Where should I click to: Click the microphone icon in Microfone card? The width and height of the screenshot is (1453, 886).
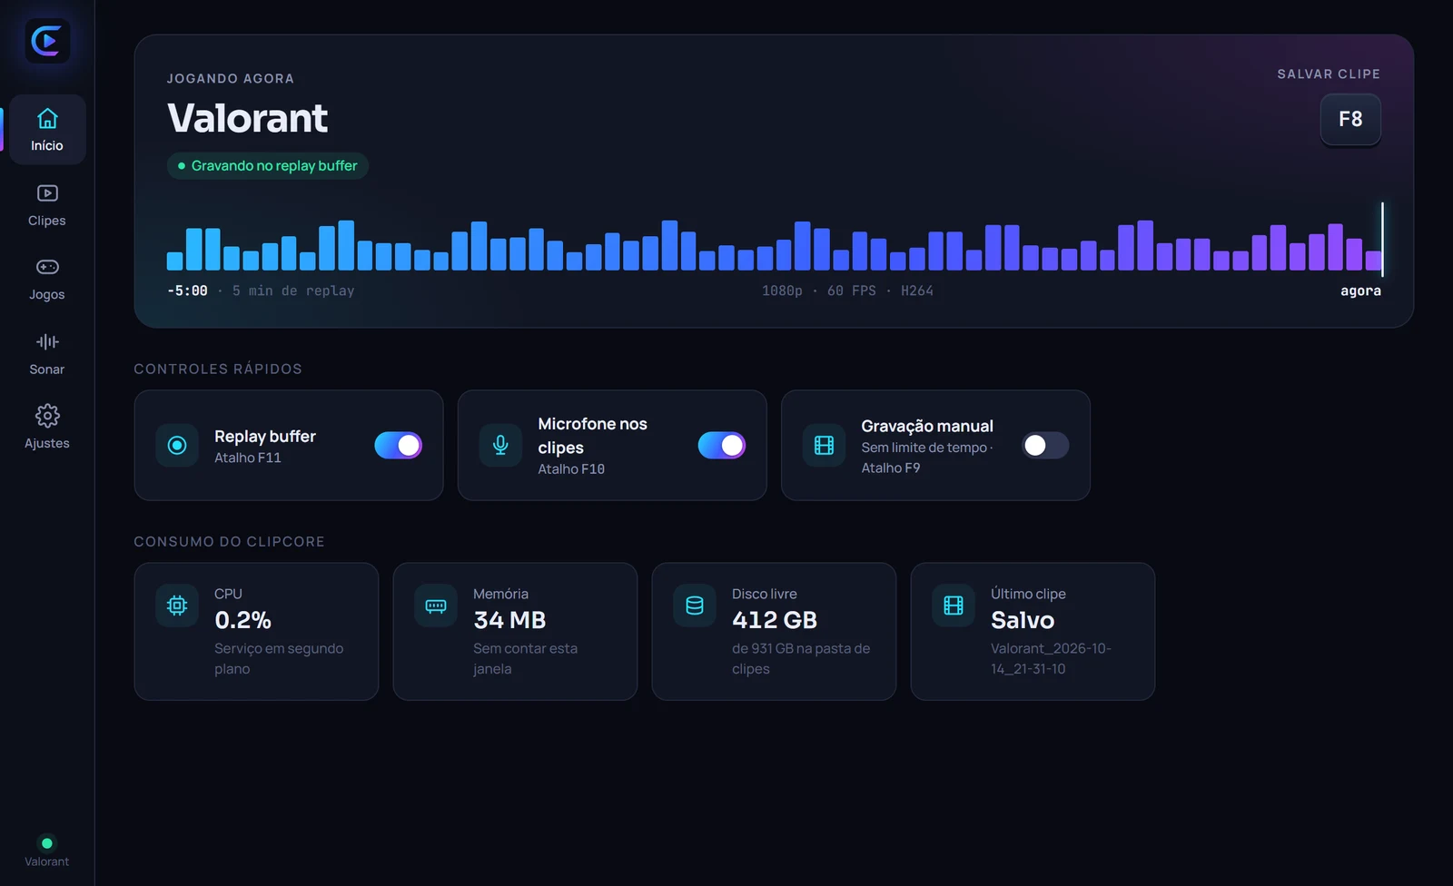500,445
